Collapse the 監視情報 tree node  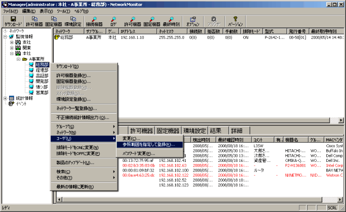[x=5, y=36]
